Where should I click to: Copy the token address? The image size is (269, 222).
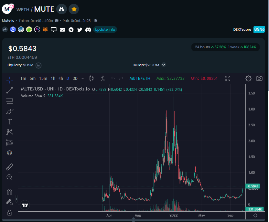point(57,21)
